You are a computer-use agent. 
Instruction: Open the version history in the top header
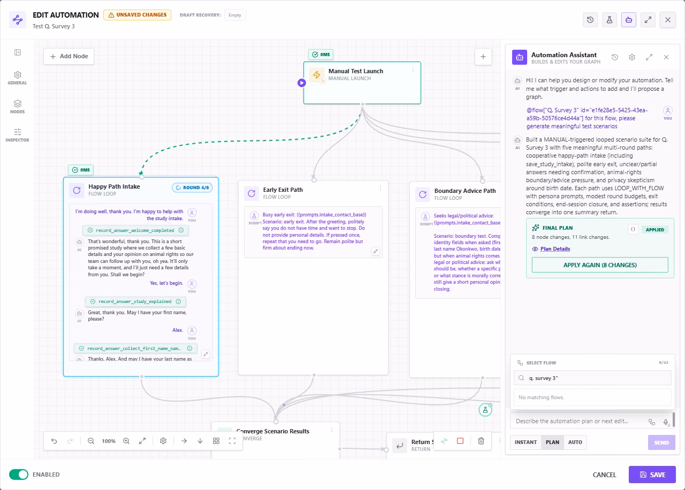tap(590, 20)
